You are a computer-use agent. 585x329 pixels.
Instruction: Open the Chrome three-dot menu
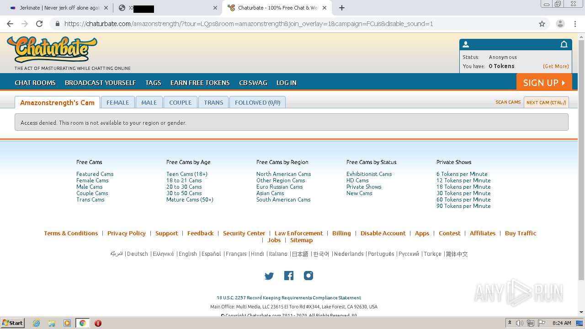click(575, 24)
